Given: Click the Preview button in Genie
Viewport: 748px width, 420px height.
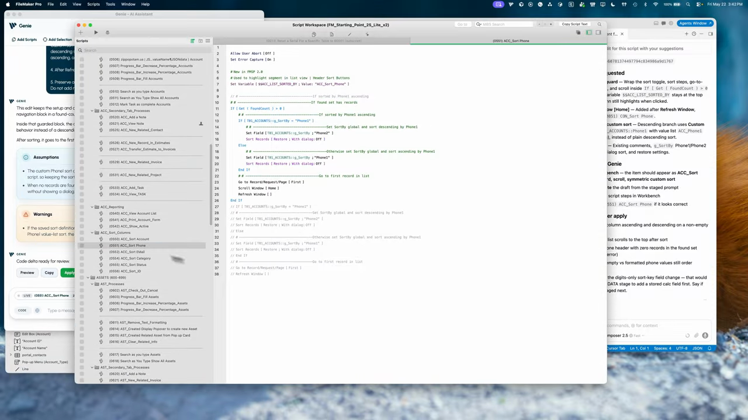Looking at the screenshot, I should point(27,272).
